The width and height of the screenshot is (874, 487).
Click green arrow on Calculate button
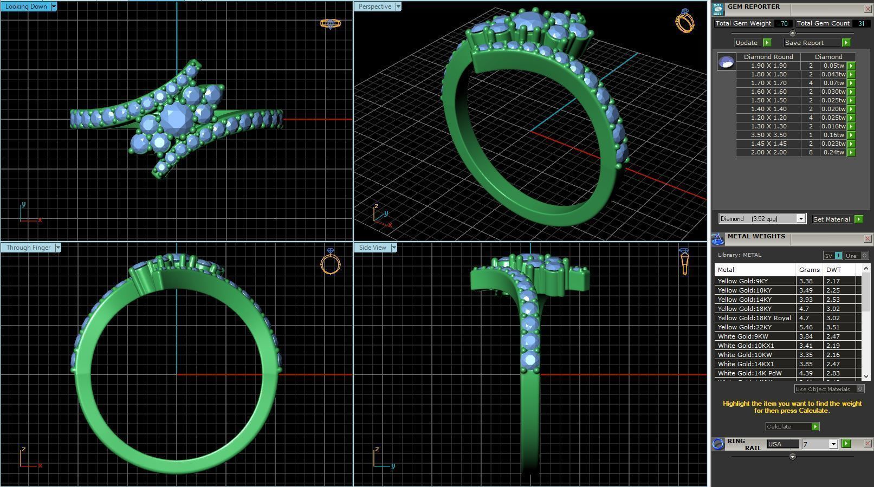815,427
